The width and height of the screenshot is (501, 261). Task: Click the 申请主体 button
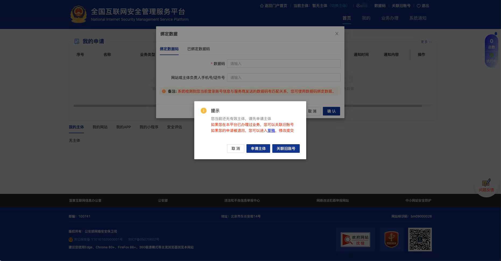click(x=258, y=148)
